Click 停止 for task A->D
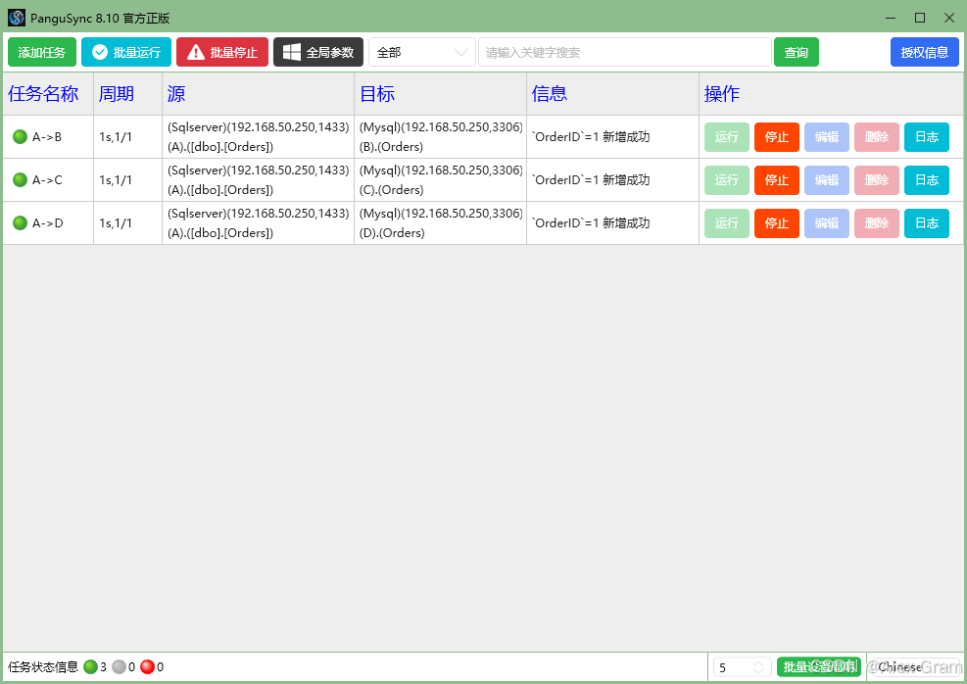Viewport: 967px width, 684px height. (777, 223)
